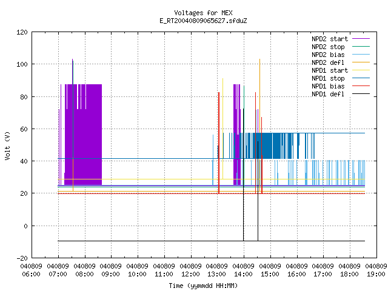Screen dimensions: 388x291
Task: Click the x-axis tick label 13:00
Action: (217, 274)
